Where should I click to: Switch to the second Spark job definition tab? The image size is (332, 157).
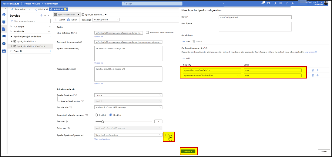pos(94,15)
